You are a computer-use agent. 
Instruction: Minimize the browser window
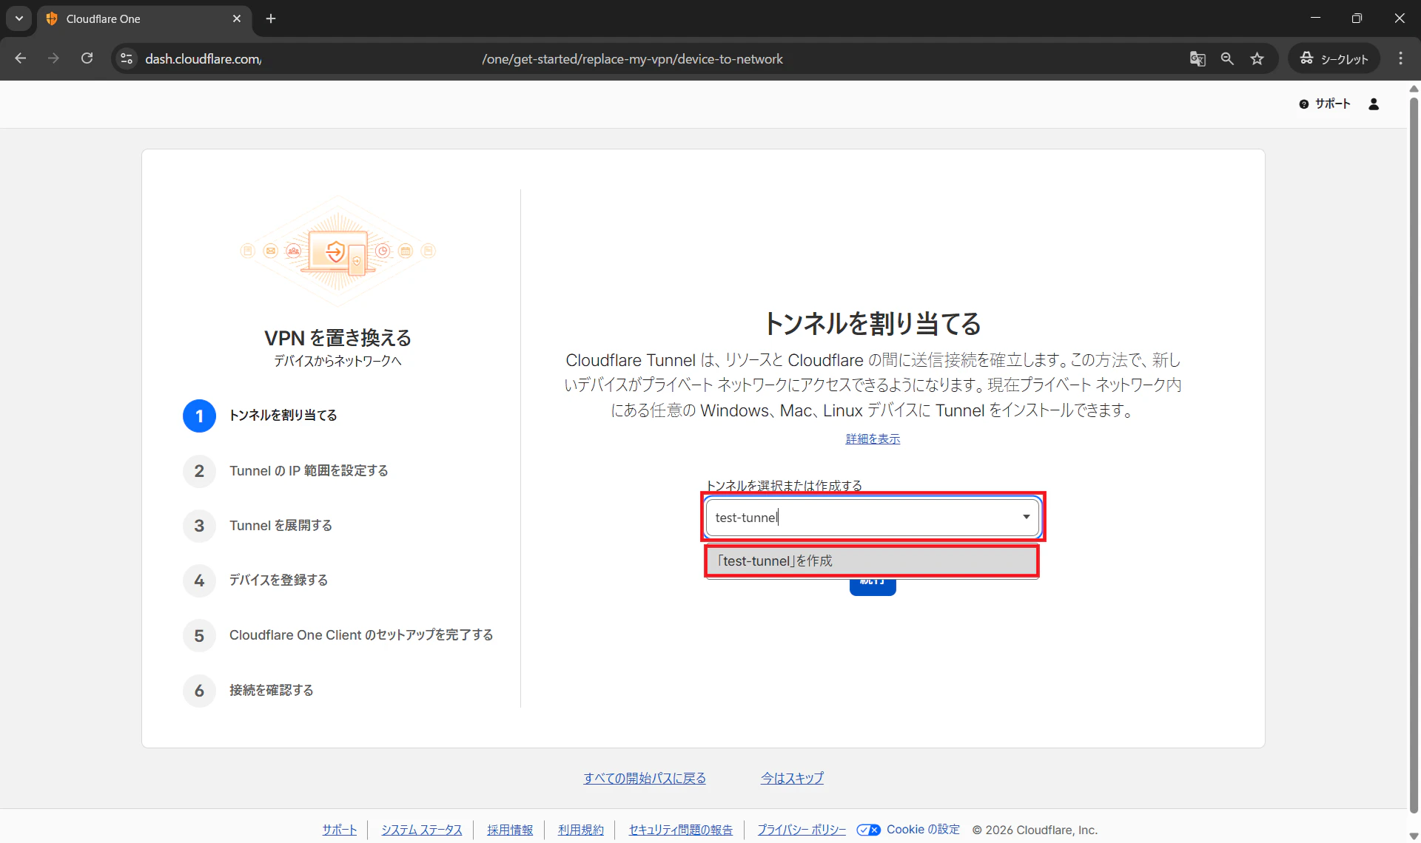click(1315, 18)
